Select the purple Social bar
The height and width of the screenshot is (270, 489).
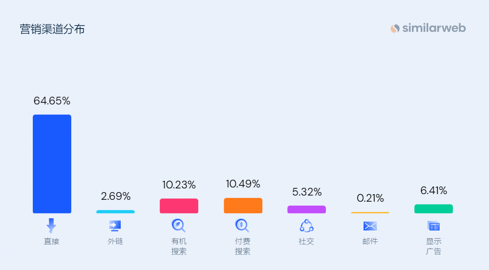(307, 209)
